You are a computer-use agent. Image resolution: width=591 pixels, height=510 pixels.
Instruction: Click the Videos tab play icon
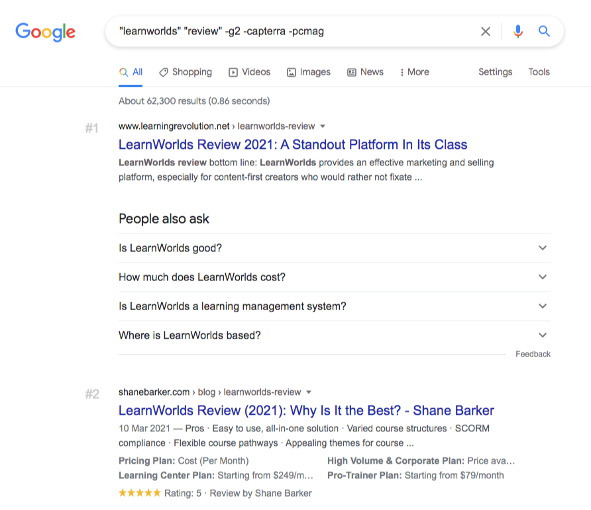point(233,72)
